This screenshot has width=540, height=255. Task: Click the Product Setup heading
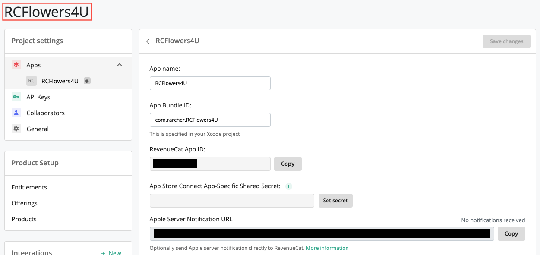coord(35,163)
